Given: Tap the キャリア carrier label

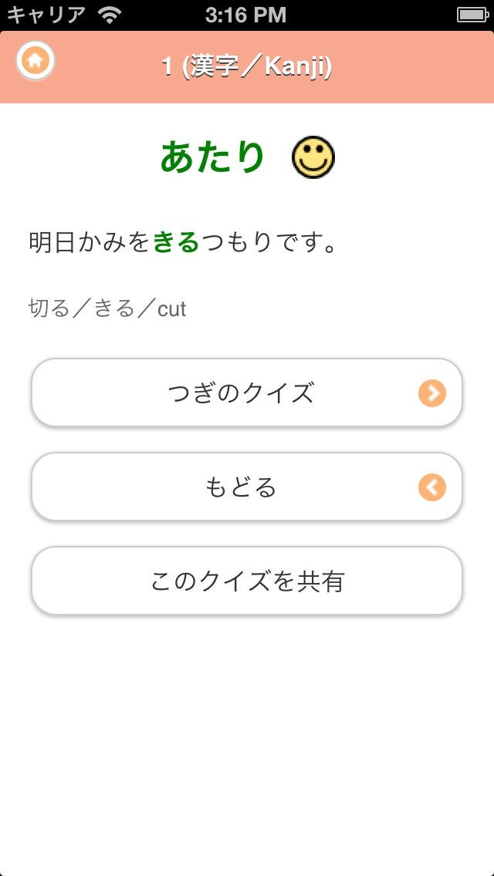Looking at the screenshot, I should (46, 15).
